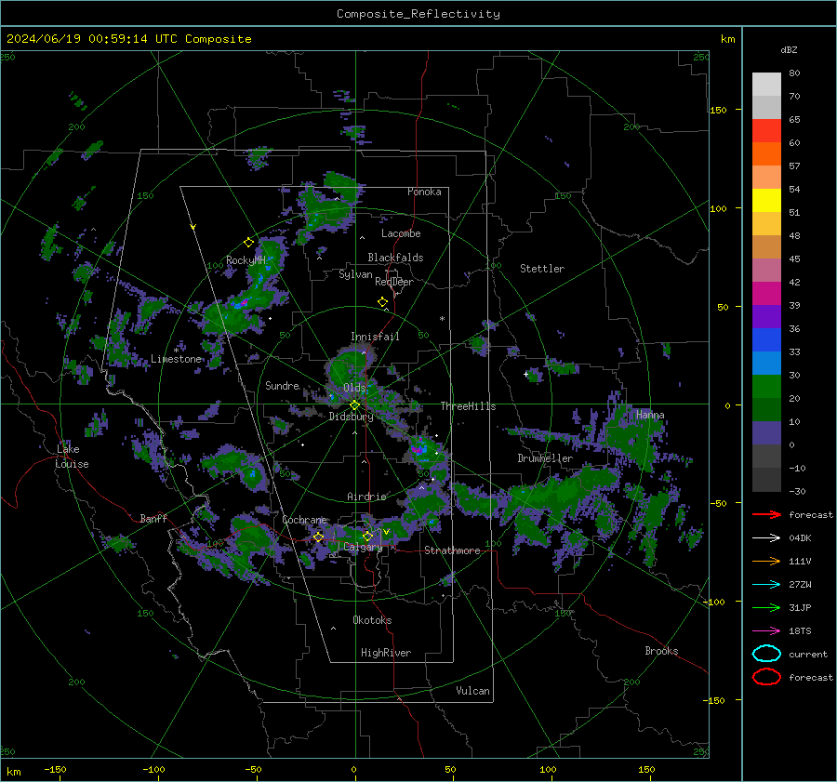Click the Didsbury city label
837x782 pixels.
point(352,417)
